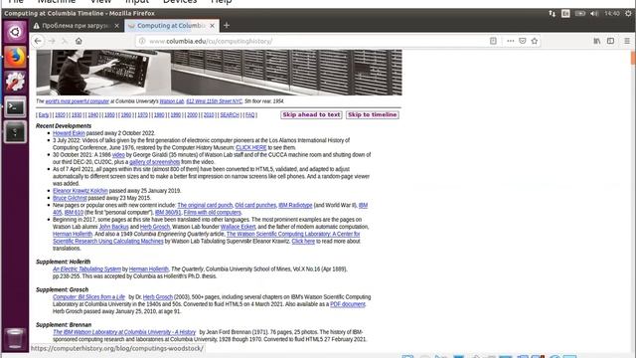Screen dimensions: 636x358
Task: Toggle Reader View in address bar
Action: [x=493, y=41]
